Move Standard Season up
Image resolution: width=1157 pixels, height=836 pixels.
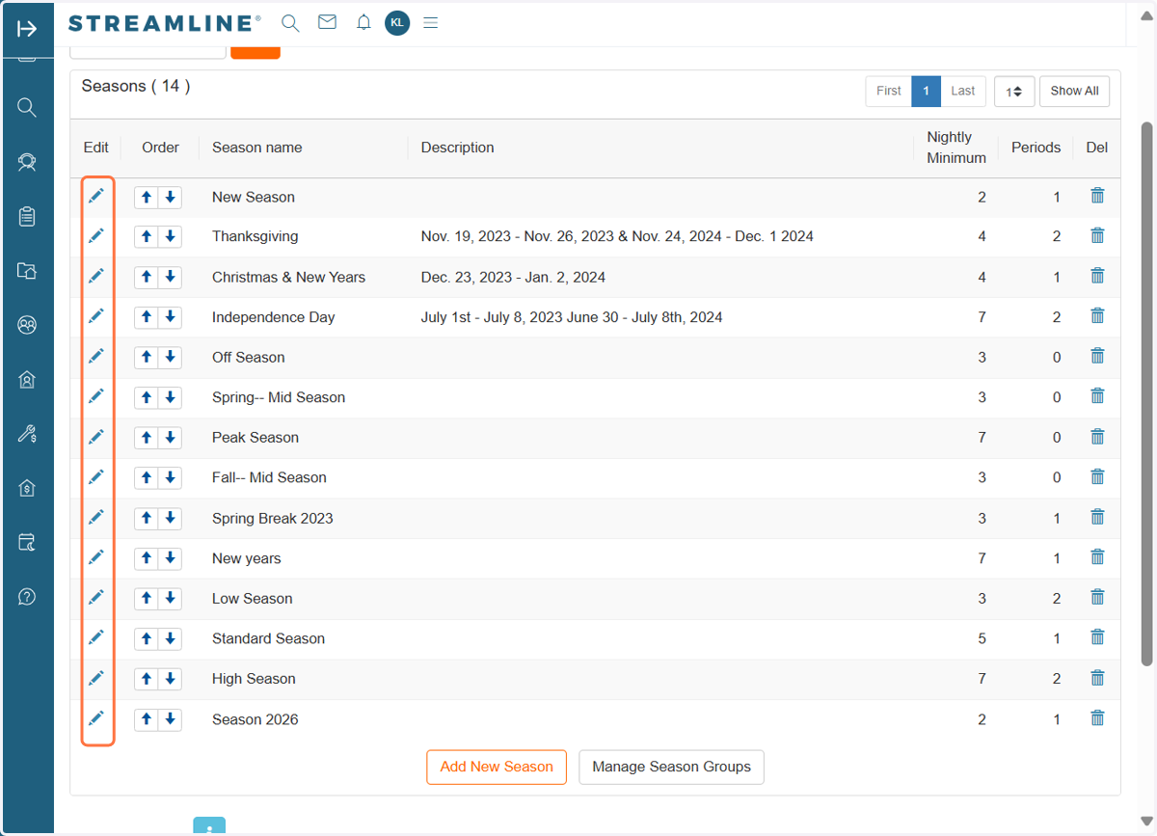coord(147,638)
